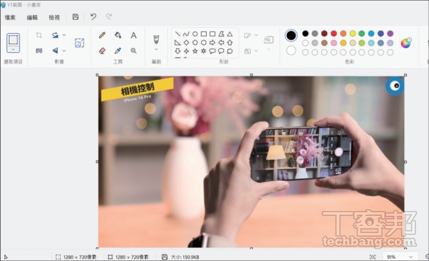Select the Hexagon shape
The width and height of the screenshot is (429, 261).
tap(204, 43)
